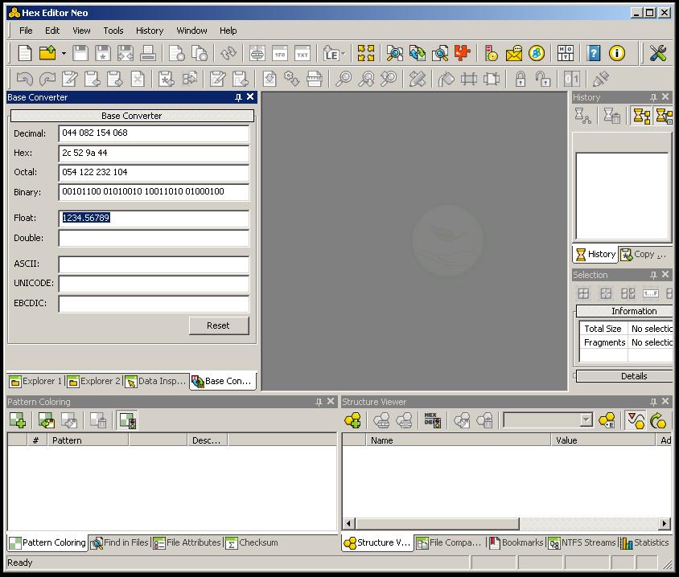Click the closed padlock icon
Image resolution: width=679 pixels, height=577 pixels.
521,79
